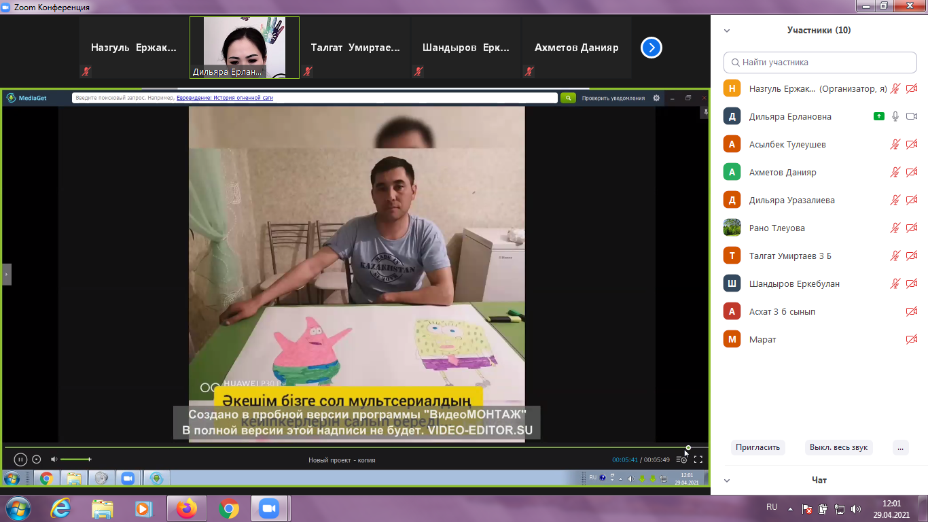
Task: Adjust the MediaGet green volume slider
Action: pyautogui.click(x=75, y=459)
